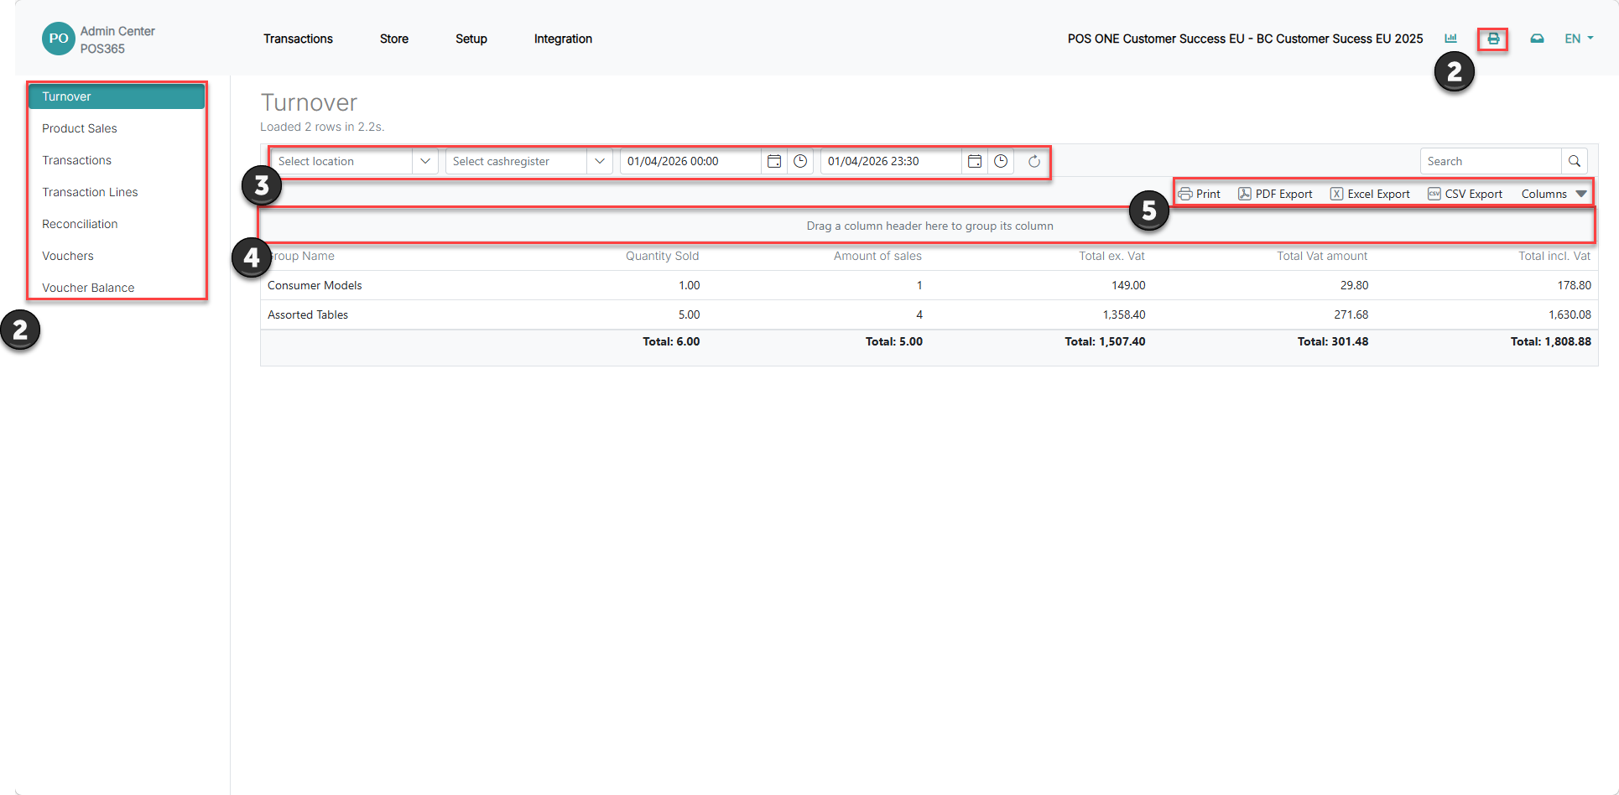1619x795 pixels.
Task: Open the EN language dropdown
Action: [1579, 39]
